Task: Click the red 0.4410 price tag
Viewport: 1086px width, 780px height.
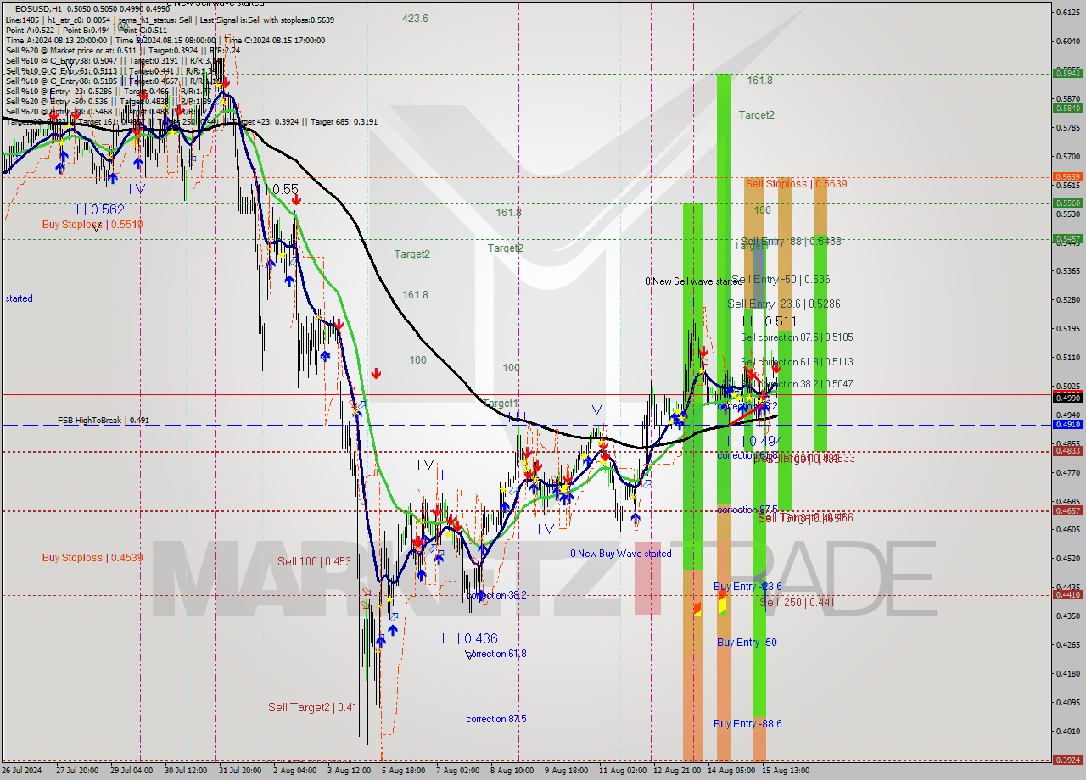Action: (x=1067, y=594)
